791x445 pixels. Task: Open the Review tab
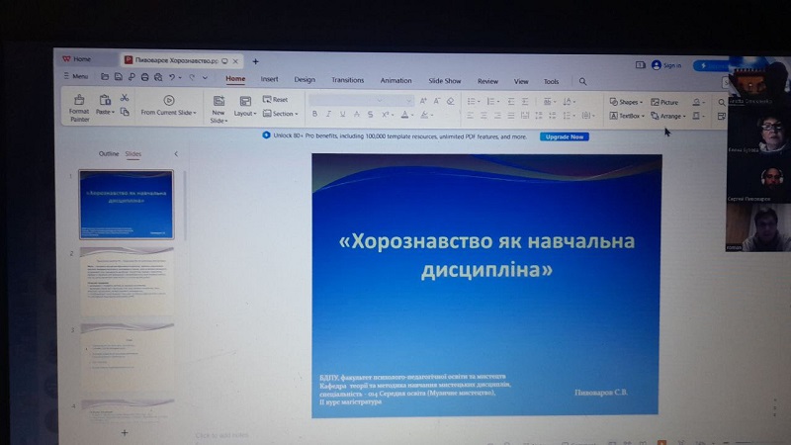point(487,81)
